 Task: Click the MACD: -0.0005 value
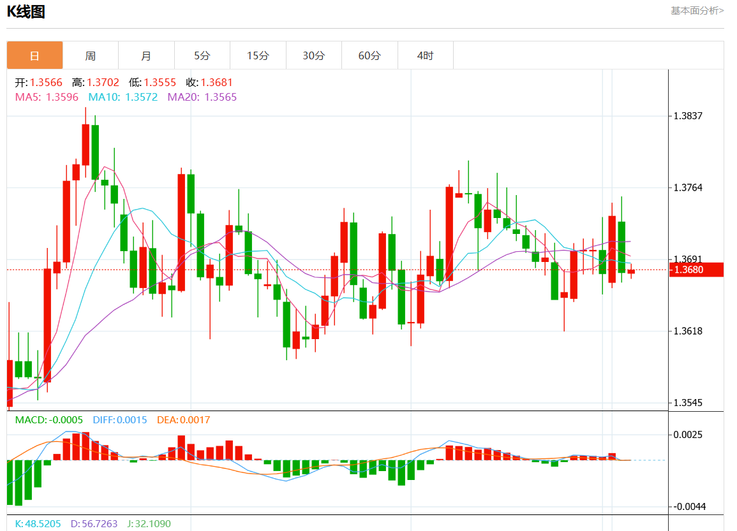[49, 419]
